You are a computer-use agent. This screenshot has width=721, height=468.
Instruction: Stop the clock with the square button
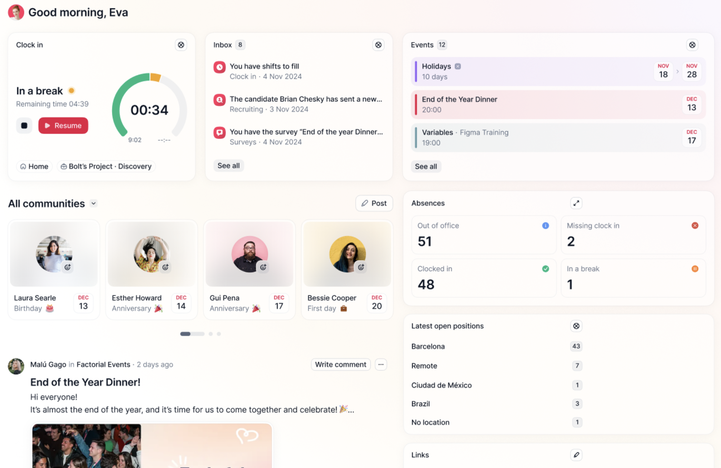click(24, 126)
